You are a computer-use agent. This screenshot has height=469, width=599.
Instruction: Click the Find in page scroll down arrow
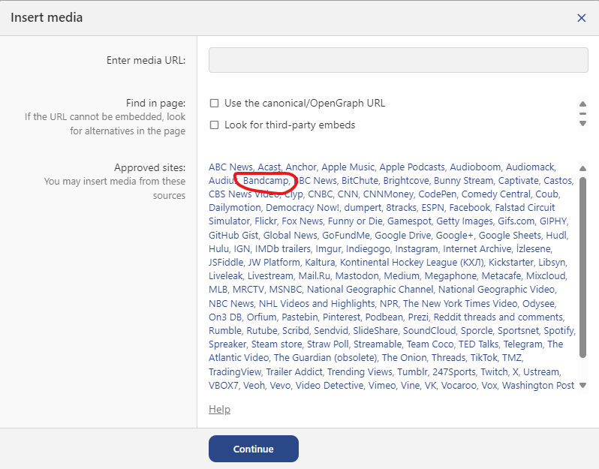pos(582,123)
